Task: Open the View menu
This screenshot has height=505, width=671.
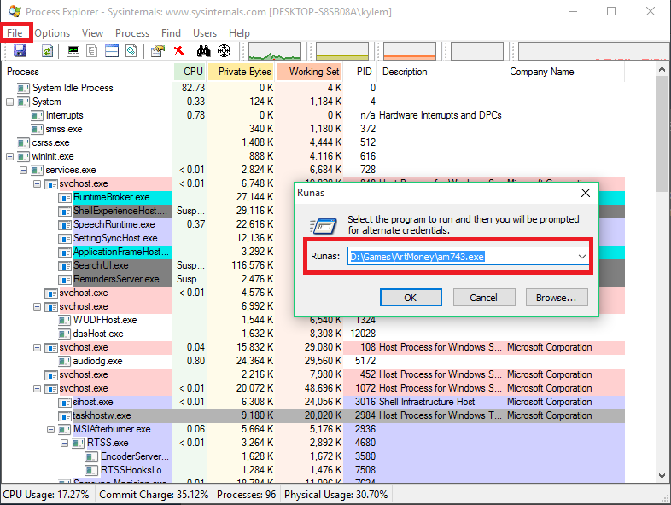Action: (92, 33)
